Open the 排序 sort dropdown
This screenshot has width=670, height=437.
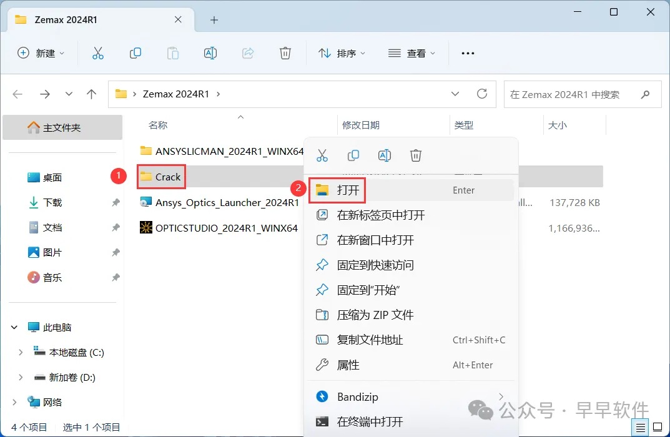342,53
